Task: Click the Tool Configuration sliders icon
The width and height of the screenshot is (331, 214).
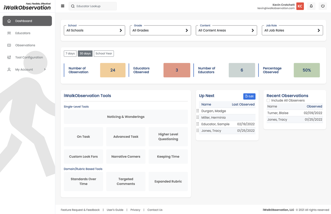Action: (9, 57)
